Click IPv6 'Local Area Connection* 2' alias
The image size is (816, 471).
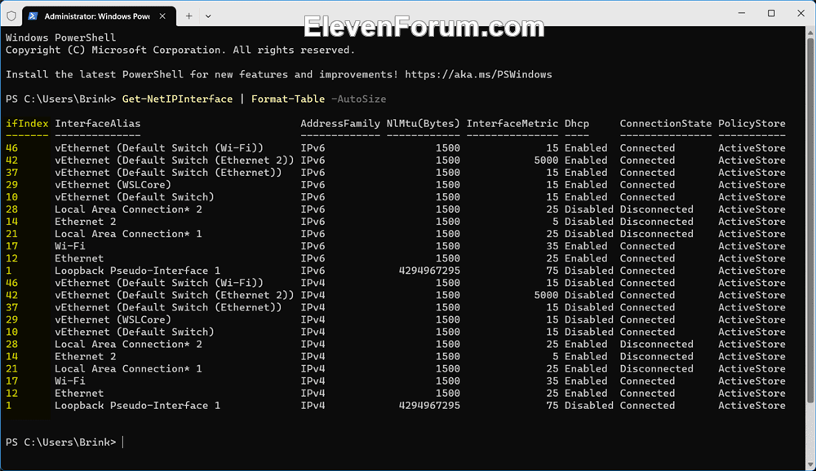(129, 209)
